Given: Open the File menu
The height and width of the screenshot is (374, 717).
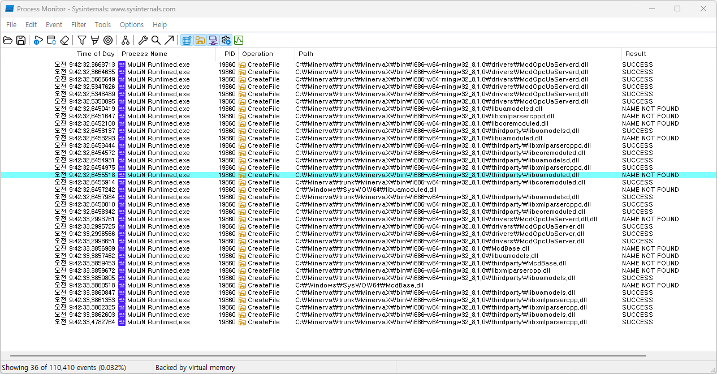Looking at the screenshot, I should pyautogui.click(x=11, y=25).
